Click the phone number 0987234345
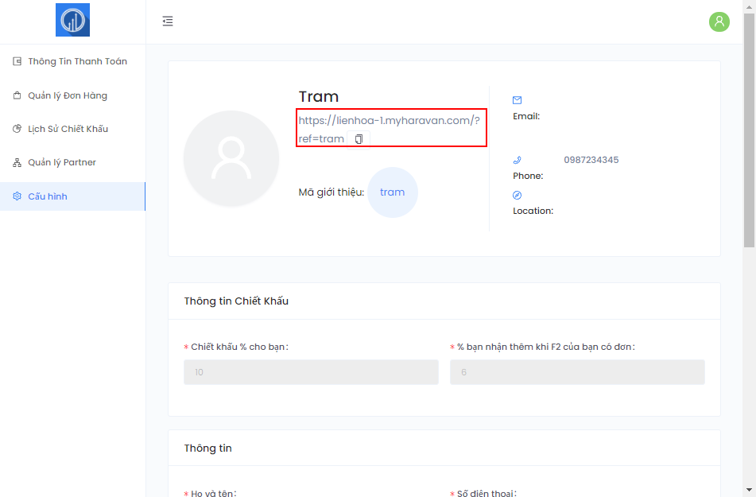756x497 pixels. click(x=591, y=160)
